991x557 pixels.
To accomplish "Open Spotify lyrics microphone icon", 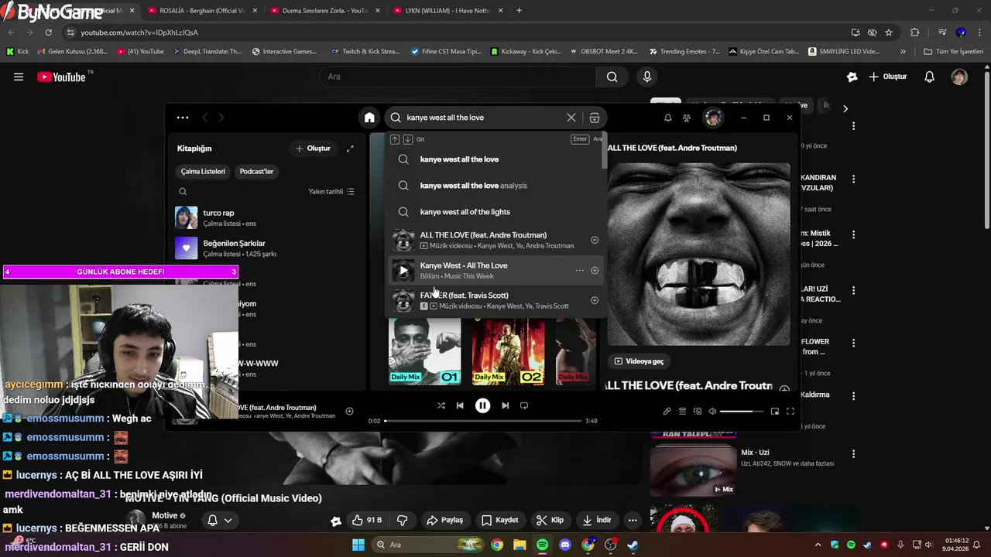I will tap(667, 412).
